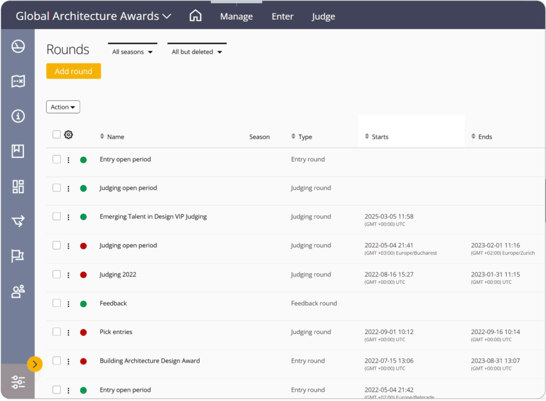Screen dimensions: 546x401
Task: Open the users icon in sidebar
Action: point(18,291)
